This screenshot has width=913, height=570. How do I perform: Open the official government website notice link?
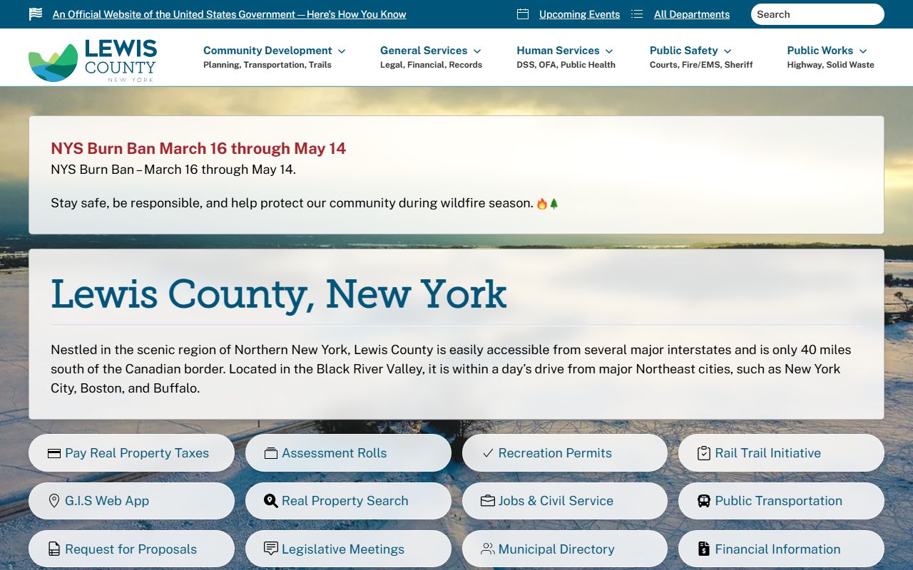click(x=229, y=14)
